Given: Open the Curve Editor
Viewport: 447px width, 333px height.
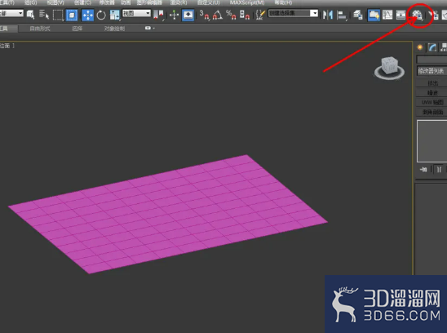Looking at the screenshot, I should pyautogui.click(x=387, y=15).
